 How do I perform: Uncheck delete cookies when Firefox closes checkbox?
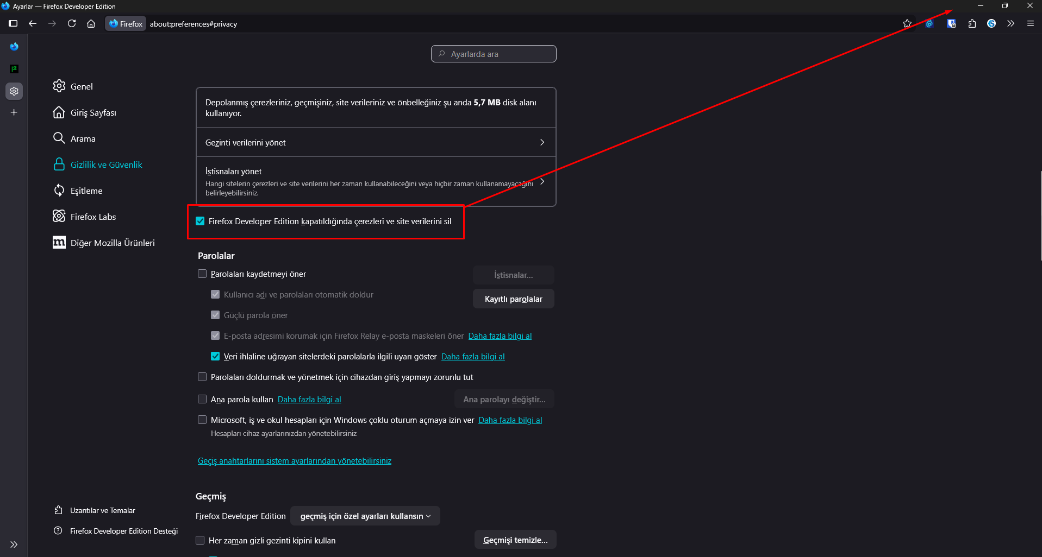tap(201, 221)
